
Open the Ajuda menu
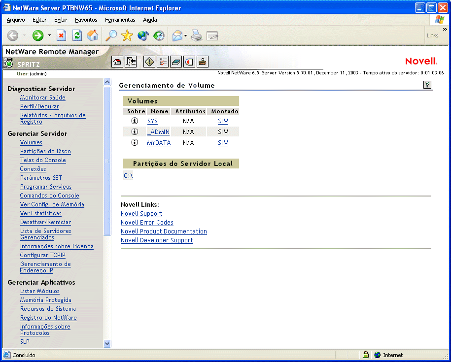click(150, 20)
